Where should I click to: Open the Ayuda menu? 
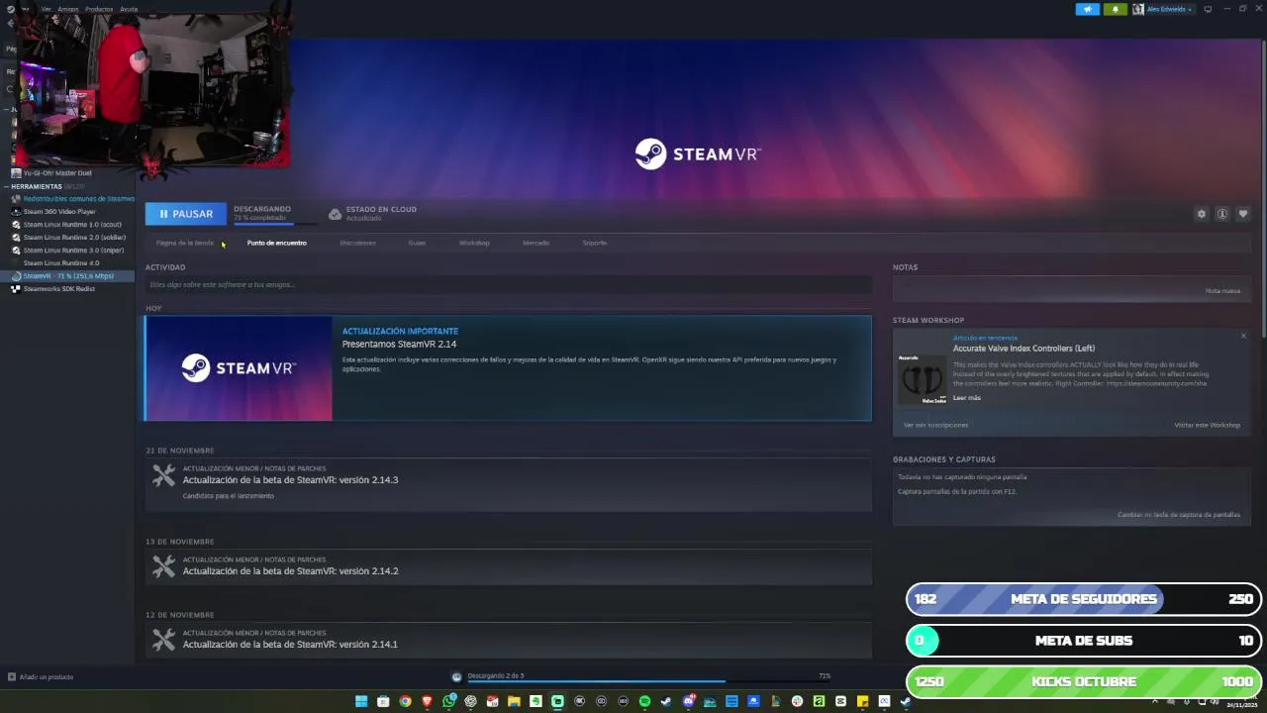[129, 9]
